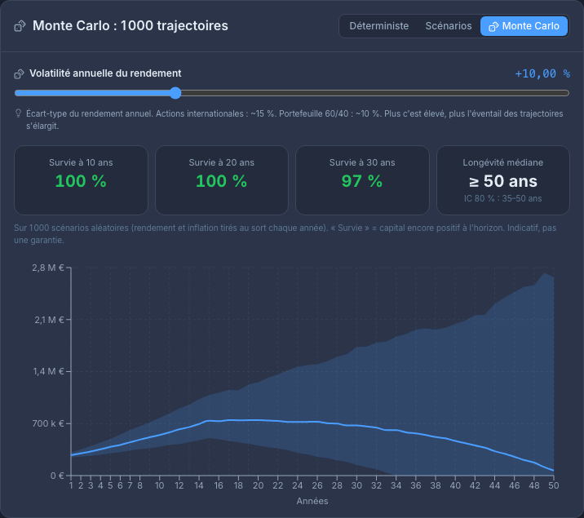
Task: Click the 700 k € axis label
Action: point(48,423)
